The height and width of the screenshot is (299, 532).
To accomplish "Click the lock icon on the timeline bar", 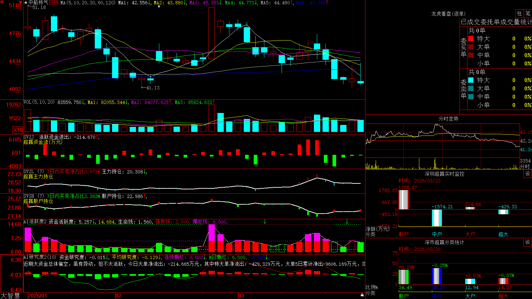I will click(362, 295).
